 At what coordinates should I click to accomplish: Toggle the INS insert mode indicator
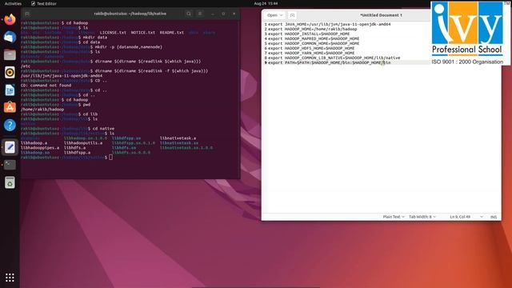(494, 217)
